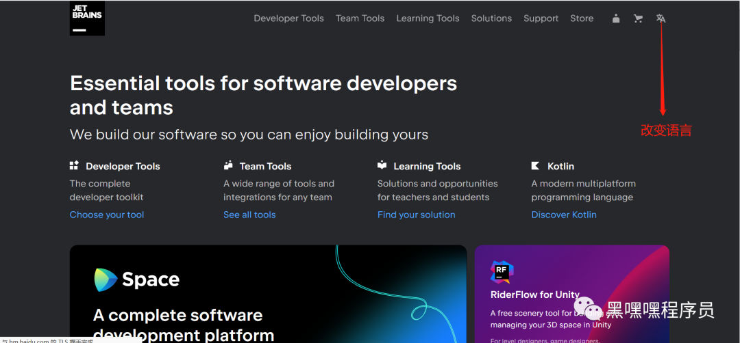Image resolution: width=740 pixels, height=343 pixels.
Task: Click 'A wide range of tools' description
Action: coord(279,190)
